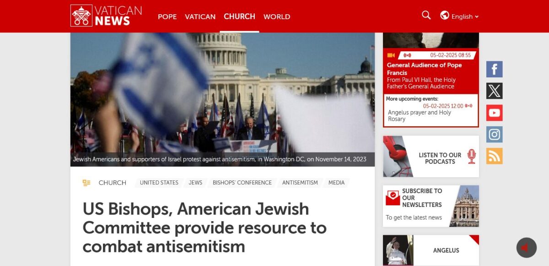
Task: Open the Instagram icon
Action: [x=494, y=134]
